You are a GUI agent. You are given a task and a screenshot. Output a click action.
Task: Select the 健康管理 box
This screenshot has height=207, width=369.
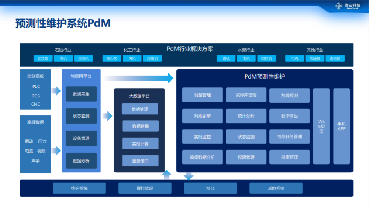click(x=290, y=157)
